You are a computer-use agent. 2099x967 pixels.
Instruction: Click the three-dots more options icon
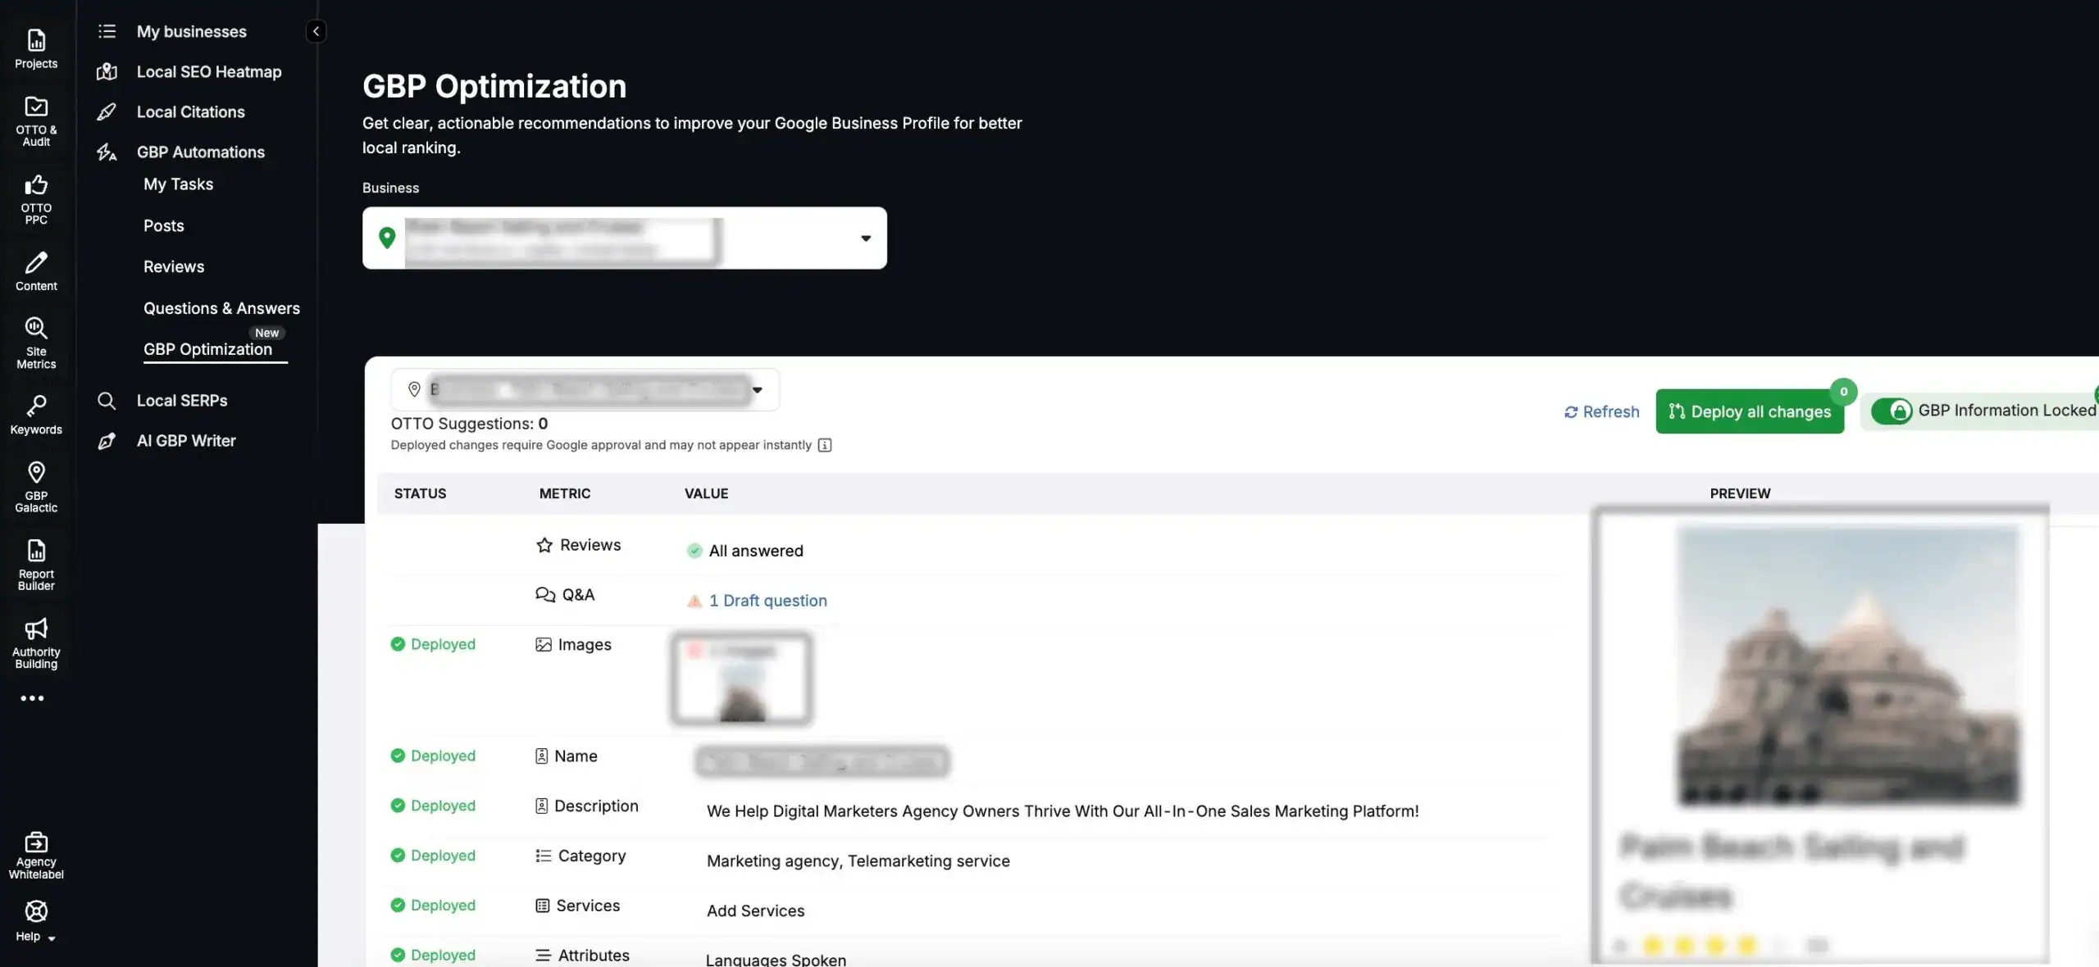32,698
